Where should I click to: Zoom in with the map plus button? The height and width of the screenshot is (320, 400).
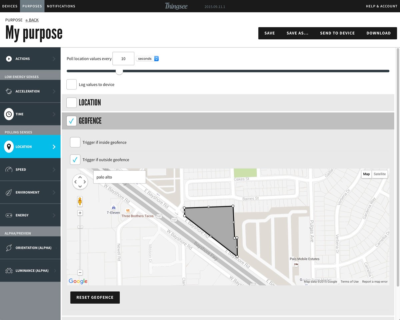[x=80, y=213]
